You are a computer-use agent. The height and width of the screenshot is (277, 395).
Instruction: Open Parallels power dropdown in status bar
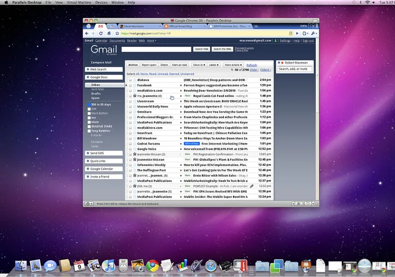tap(89, 204)
